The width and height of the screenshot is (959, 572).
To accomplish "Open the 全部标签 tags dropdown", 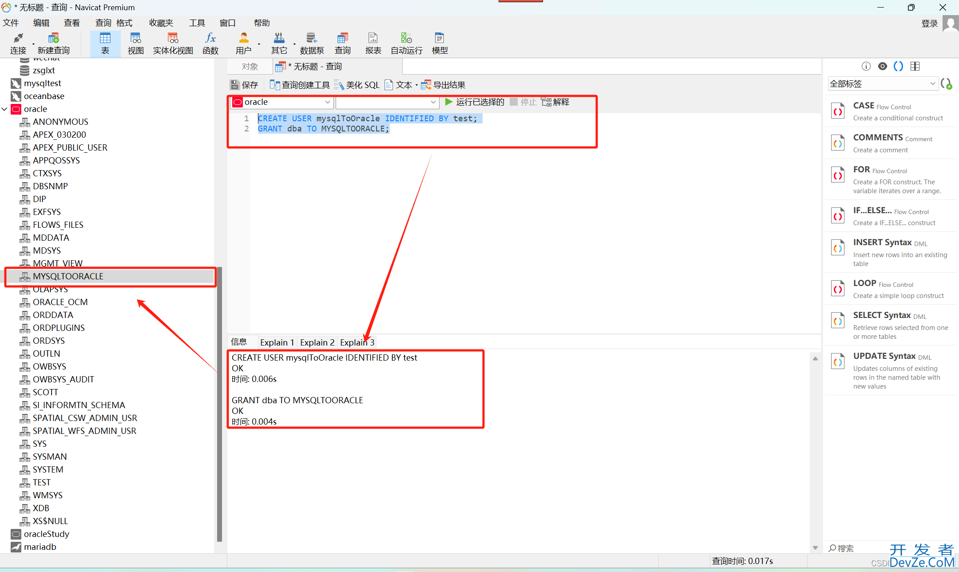I will 883,84.
